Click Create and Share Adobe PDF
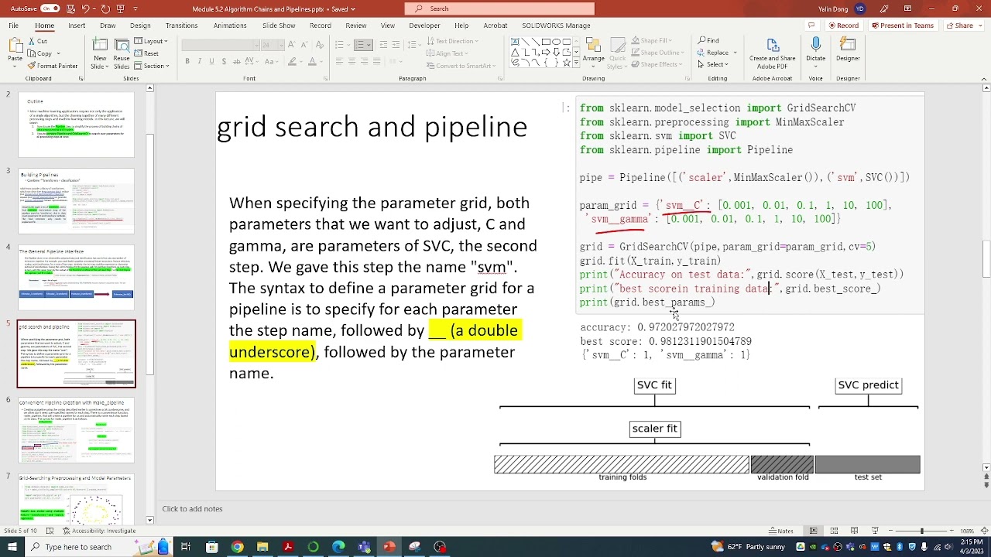The image size is (991, 557). click(772, 53)
